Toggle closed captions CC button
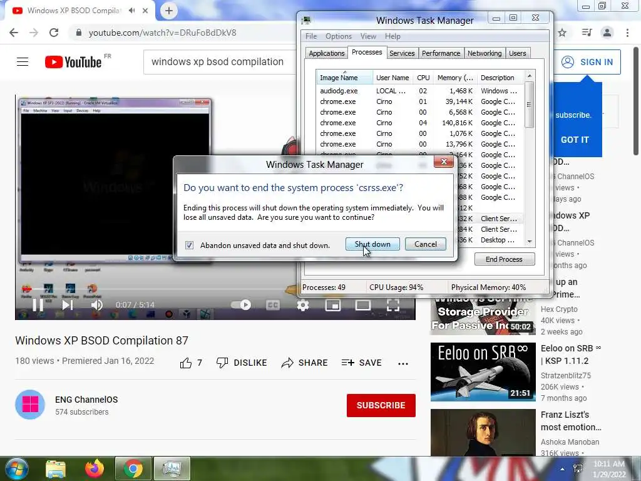Image resolution: width=641 pixels, height=481 pixels. tap(273, 305)
